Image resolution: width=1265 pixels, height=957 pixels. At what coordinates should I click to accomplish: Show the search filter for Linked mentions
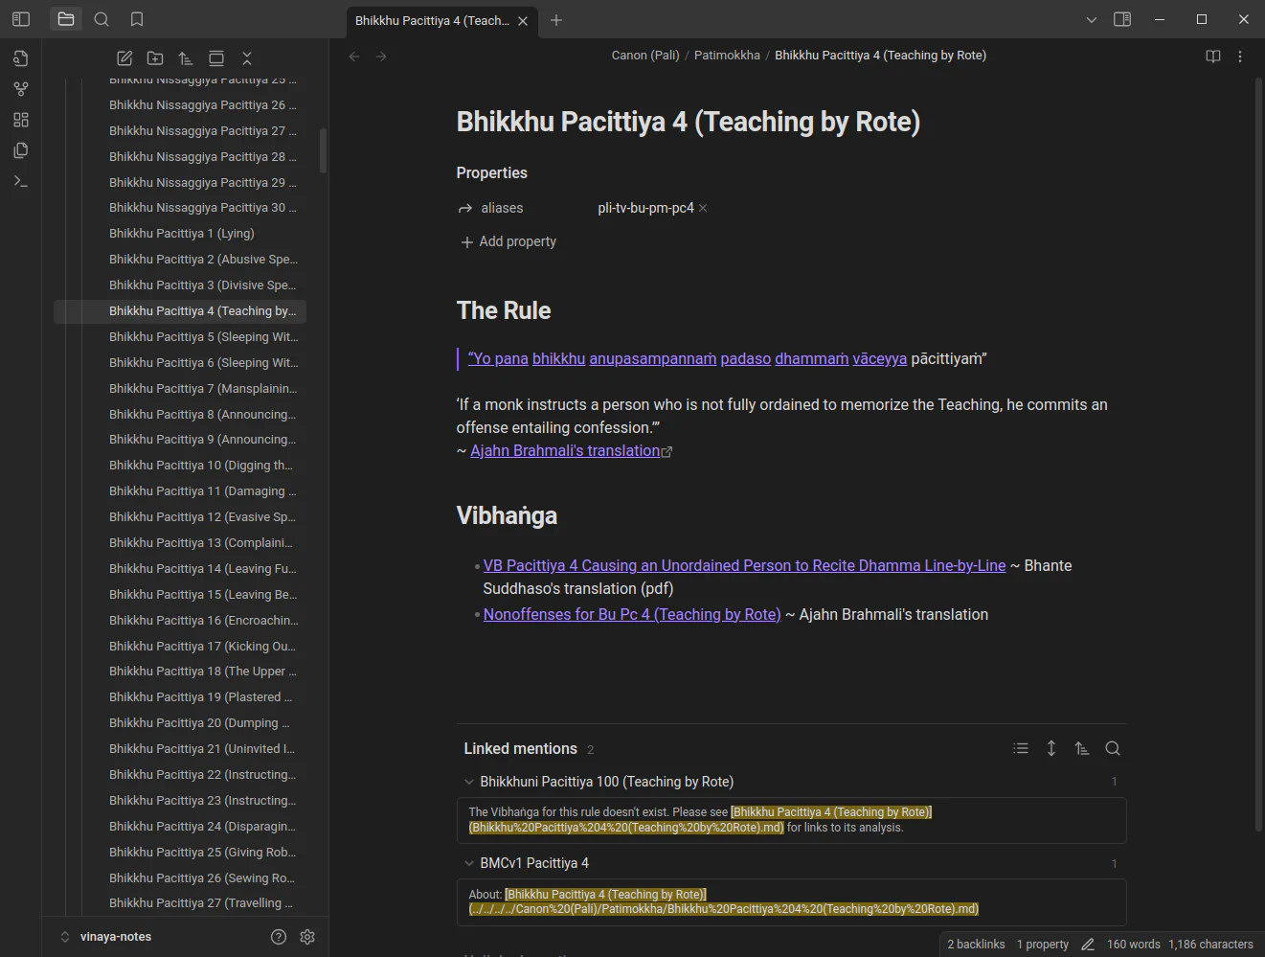1113,748
